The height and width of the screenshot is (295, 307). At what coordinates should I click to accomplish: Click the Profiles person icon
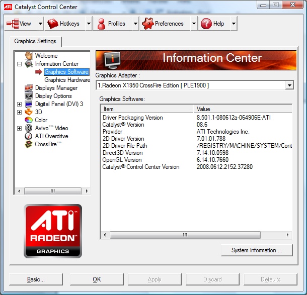(x=102, y=24)
